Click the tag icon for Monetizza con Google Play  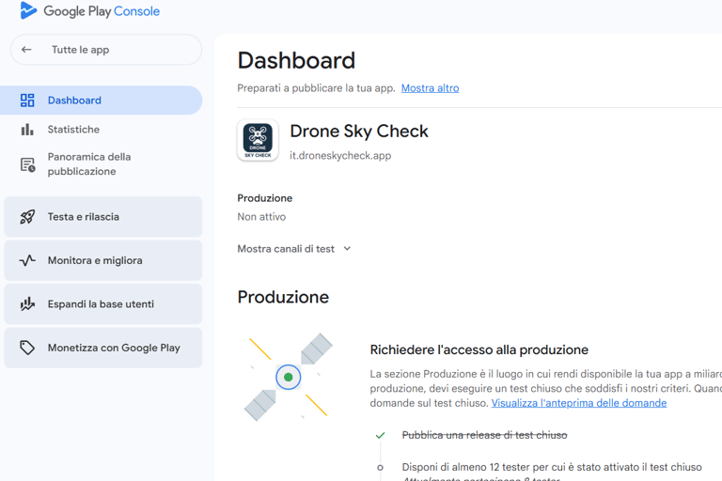pos(27,348)
